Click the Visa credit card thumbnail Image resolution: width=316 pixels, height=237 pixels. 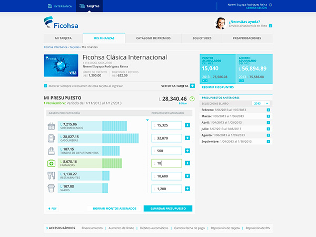(x=61, y=65)
